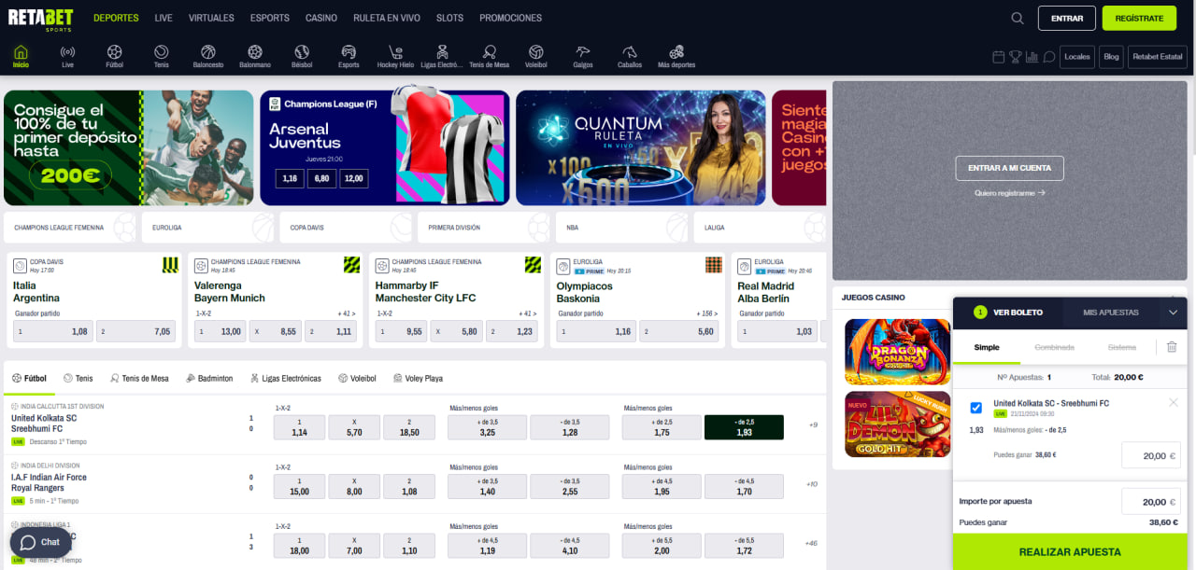Open the calendar icon in header

(999, 57)
